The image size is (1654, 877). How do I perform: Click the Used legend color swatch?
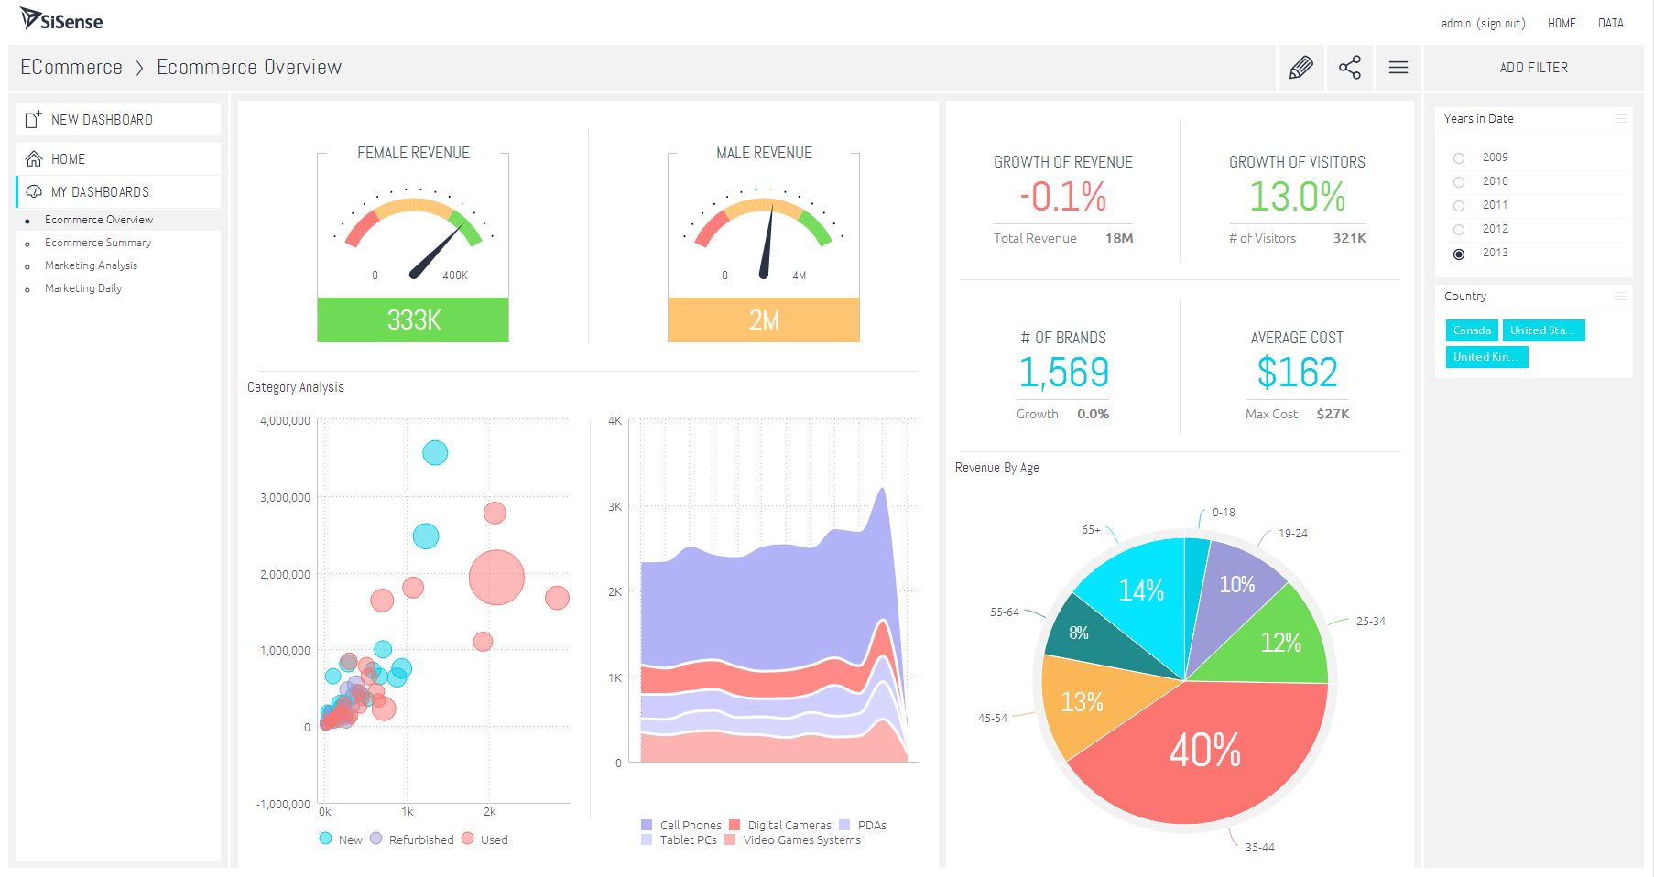click(x=468, y=839)
